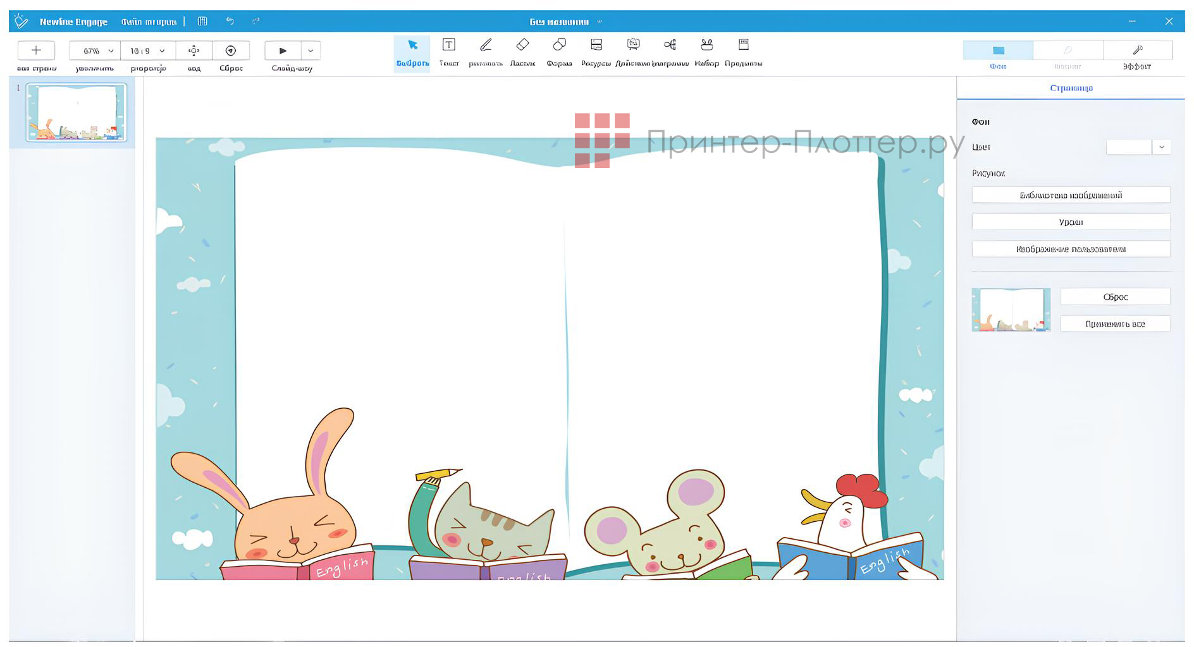
Task: Open the Resources panel icon
Action: (x=596, y=45)
